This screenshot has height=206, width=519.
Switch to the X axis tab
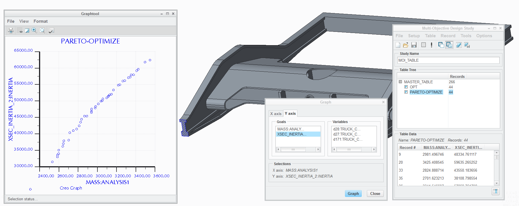pyautogui.click(x=276, y=114)
